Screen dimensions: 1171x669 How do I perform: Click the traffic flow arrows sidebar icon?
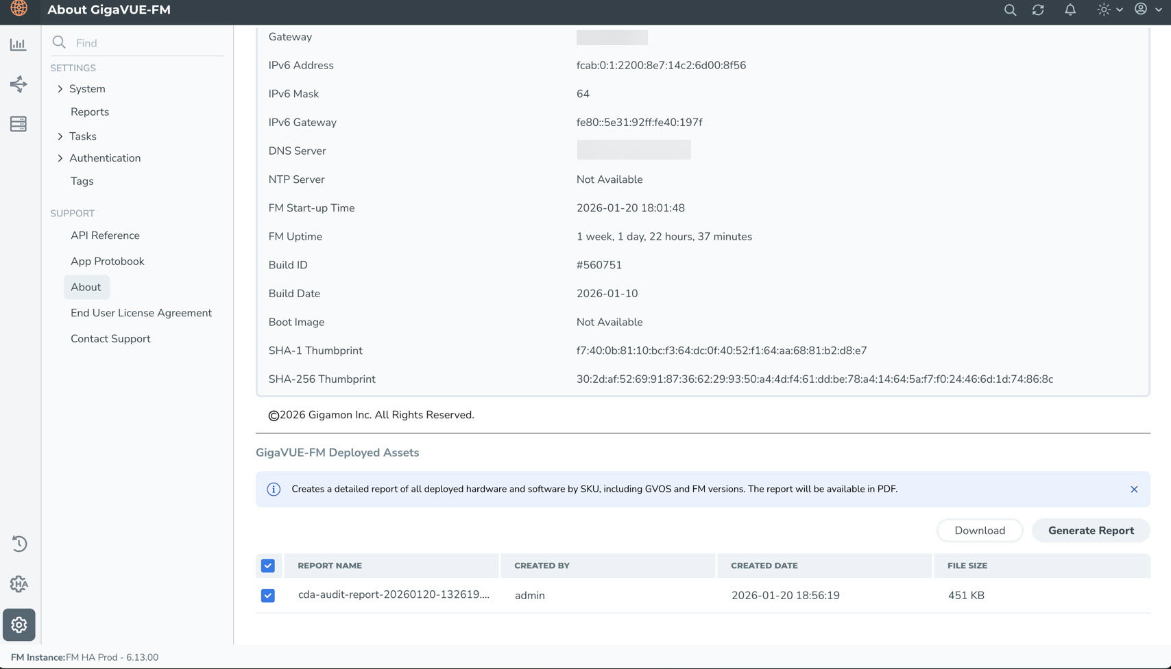(19, 84)
